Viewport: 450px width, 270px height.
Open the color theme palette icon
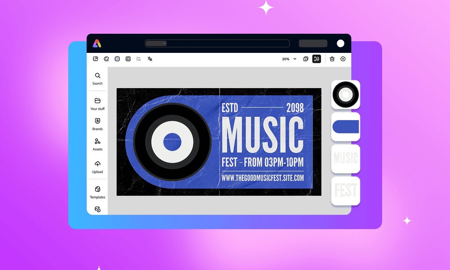[x=106, y=59]
